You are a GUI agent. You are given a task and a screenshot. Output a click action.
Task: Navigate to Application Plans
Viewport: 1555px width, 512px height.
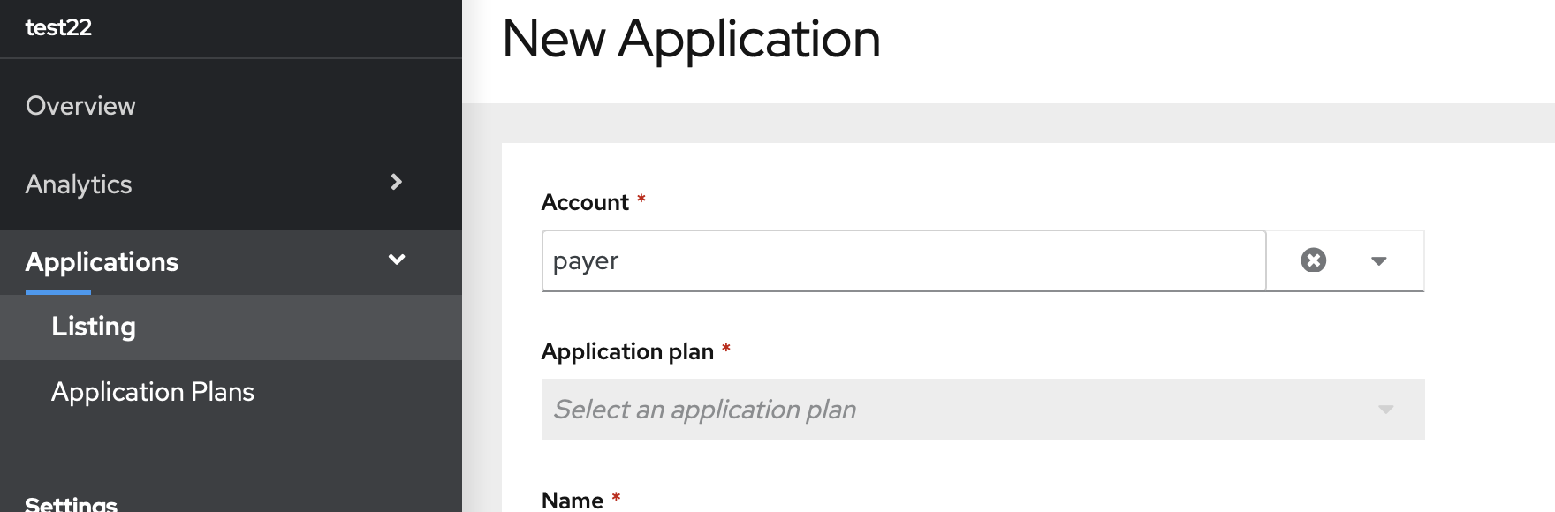(153, 392)
